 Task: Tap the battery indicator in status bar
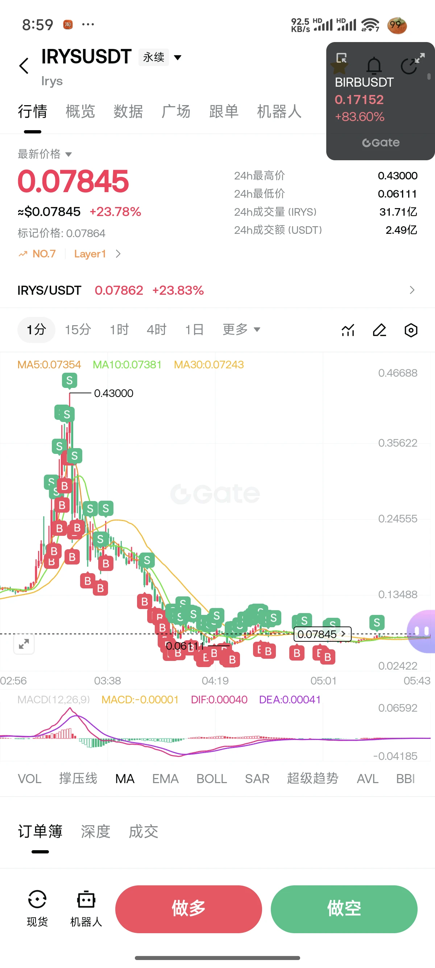coord(397,25)
